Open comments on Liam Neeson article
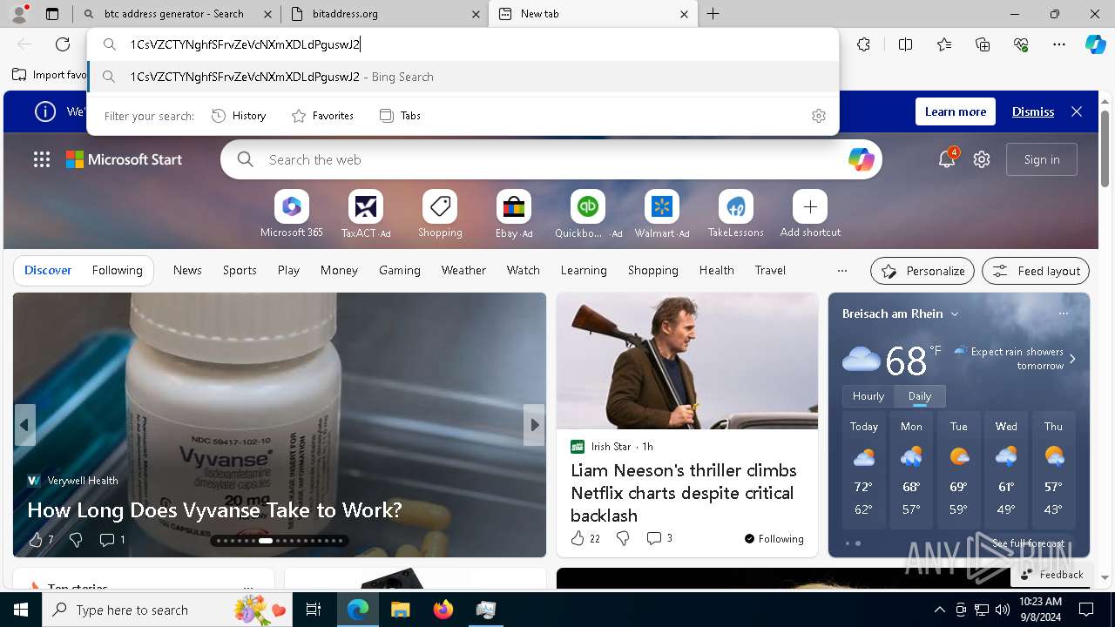Image resolution: width=1115 pixels, height=627 pixels. 659,538
